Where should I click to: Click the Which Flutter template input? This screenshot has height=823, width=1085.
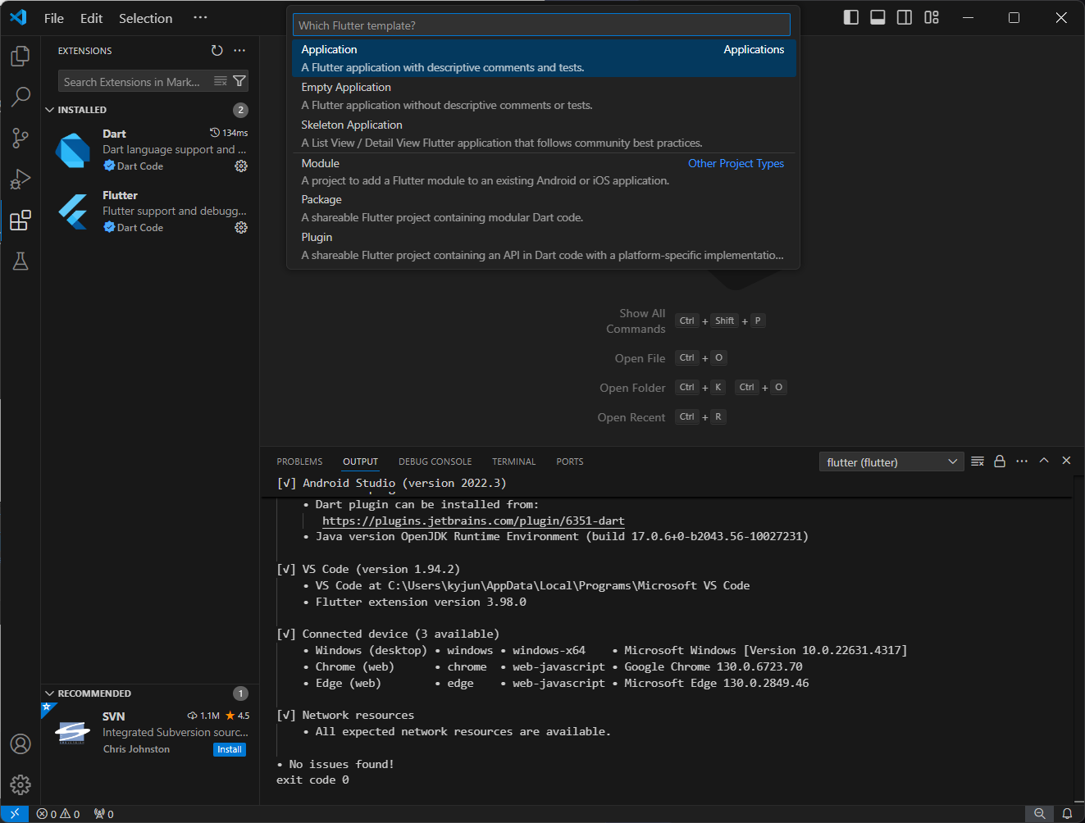(541, 25)
